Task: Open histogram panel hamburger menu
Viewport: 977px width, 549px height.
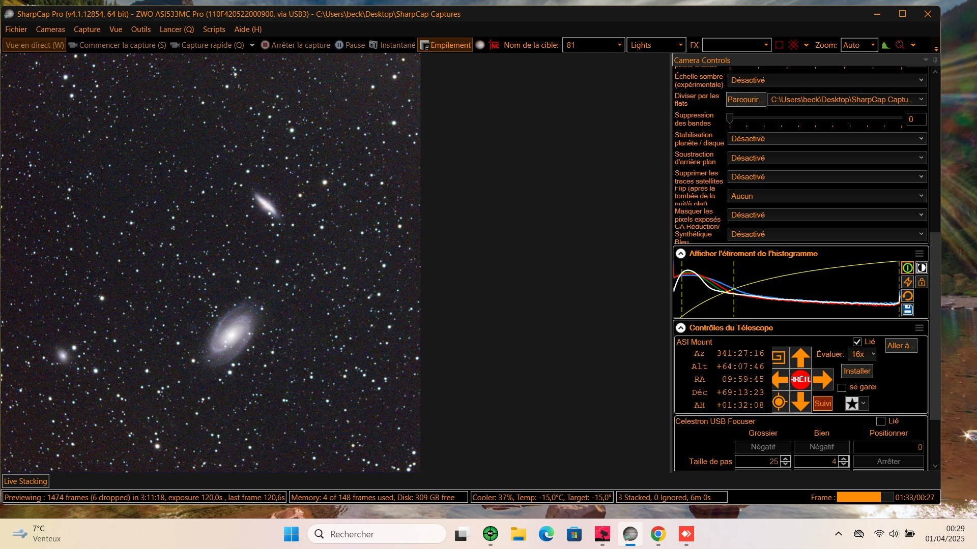Action: (919, 254)
